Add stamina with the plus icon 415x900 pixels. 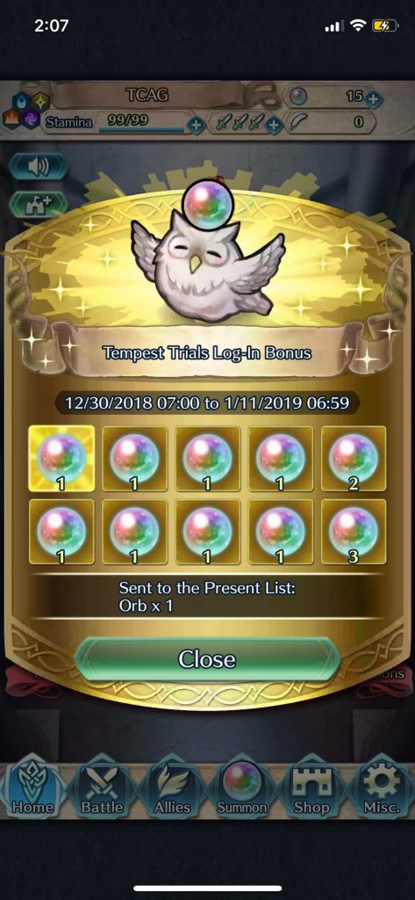tap(196, 125)
